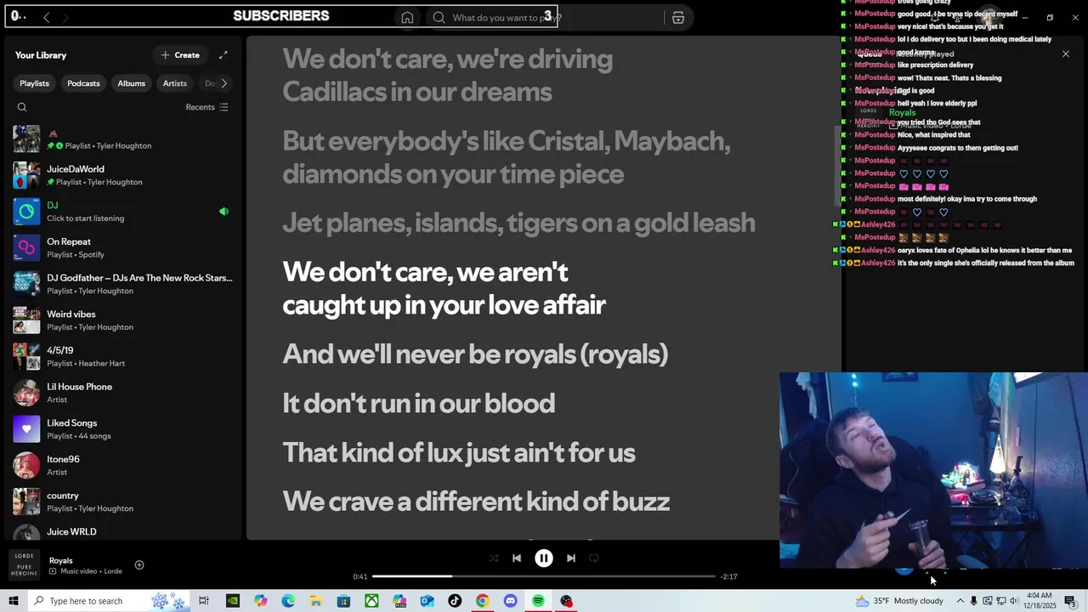1088x612 pixels.
Task: Open Task View on the taskbar
Action: 204,601
